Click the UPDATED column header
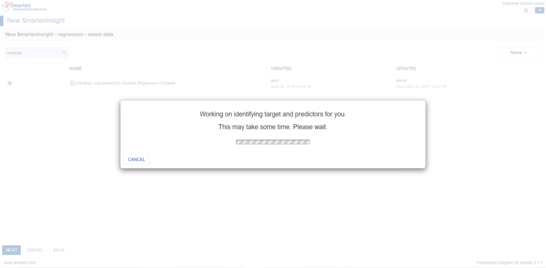This screenshot has height=268, width=546. 406,69
